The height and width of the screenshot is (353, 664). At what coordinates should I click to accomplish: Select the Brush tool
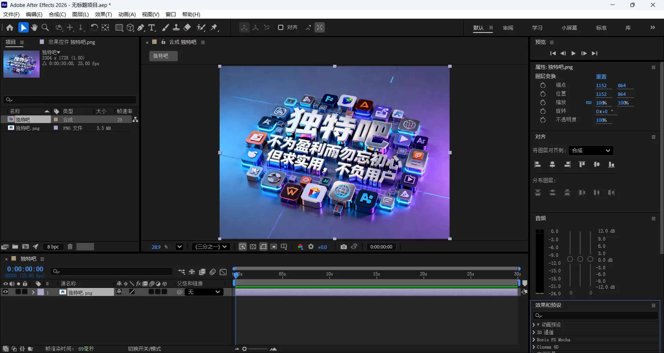point(165,28)
